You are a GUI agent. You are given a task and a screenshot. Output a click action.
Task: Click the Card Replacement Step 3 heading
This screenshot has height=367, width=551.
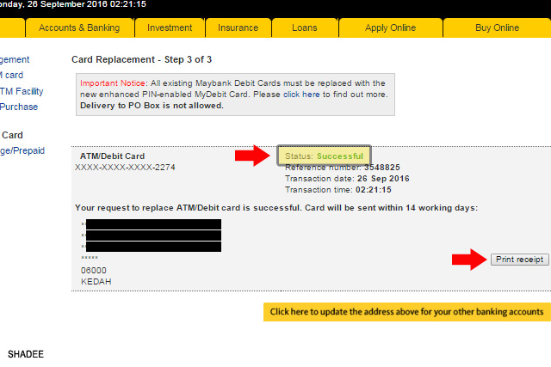pos(141,59)
